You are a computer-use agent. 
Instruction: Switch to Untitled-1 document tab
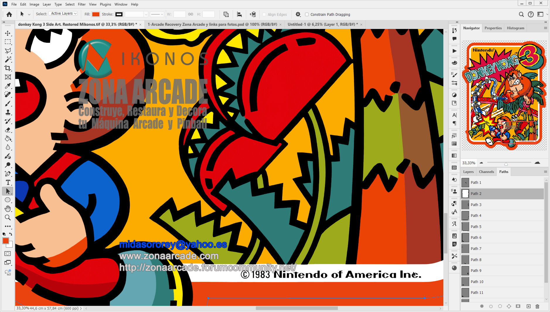323,24
